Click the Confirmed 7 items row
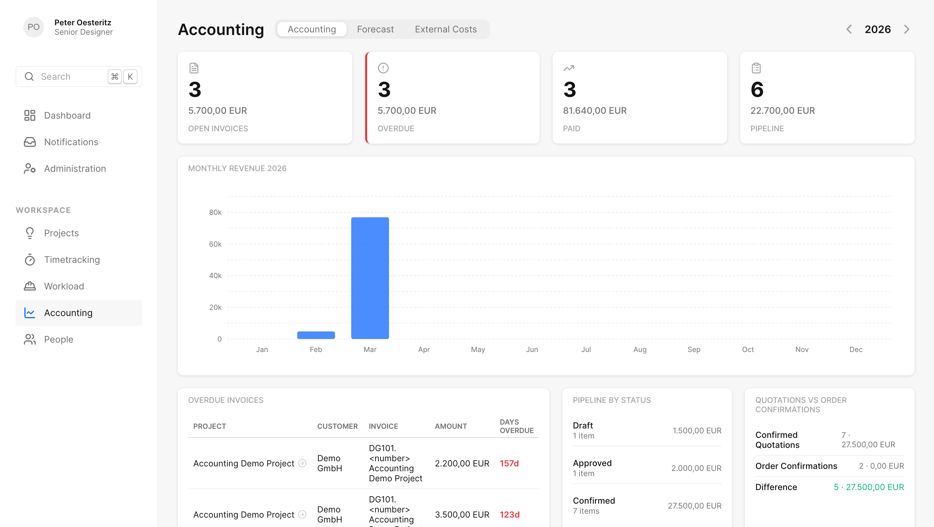This screenshot has width=934, height=527. tap(647, 506)
